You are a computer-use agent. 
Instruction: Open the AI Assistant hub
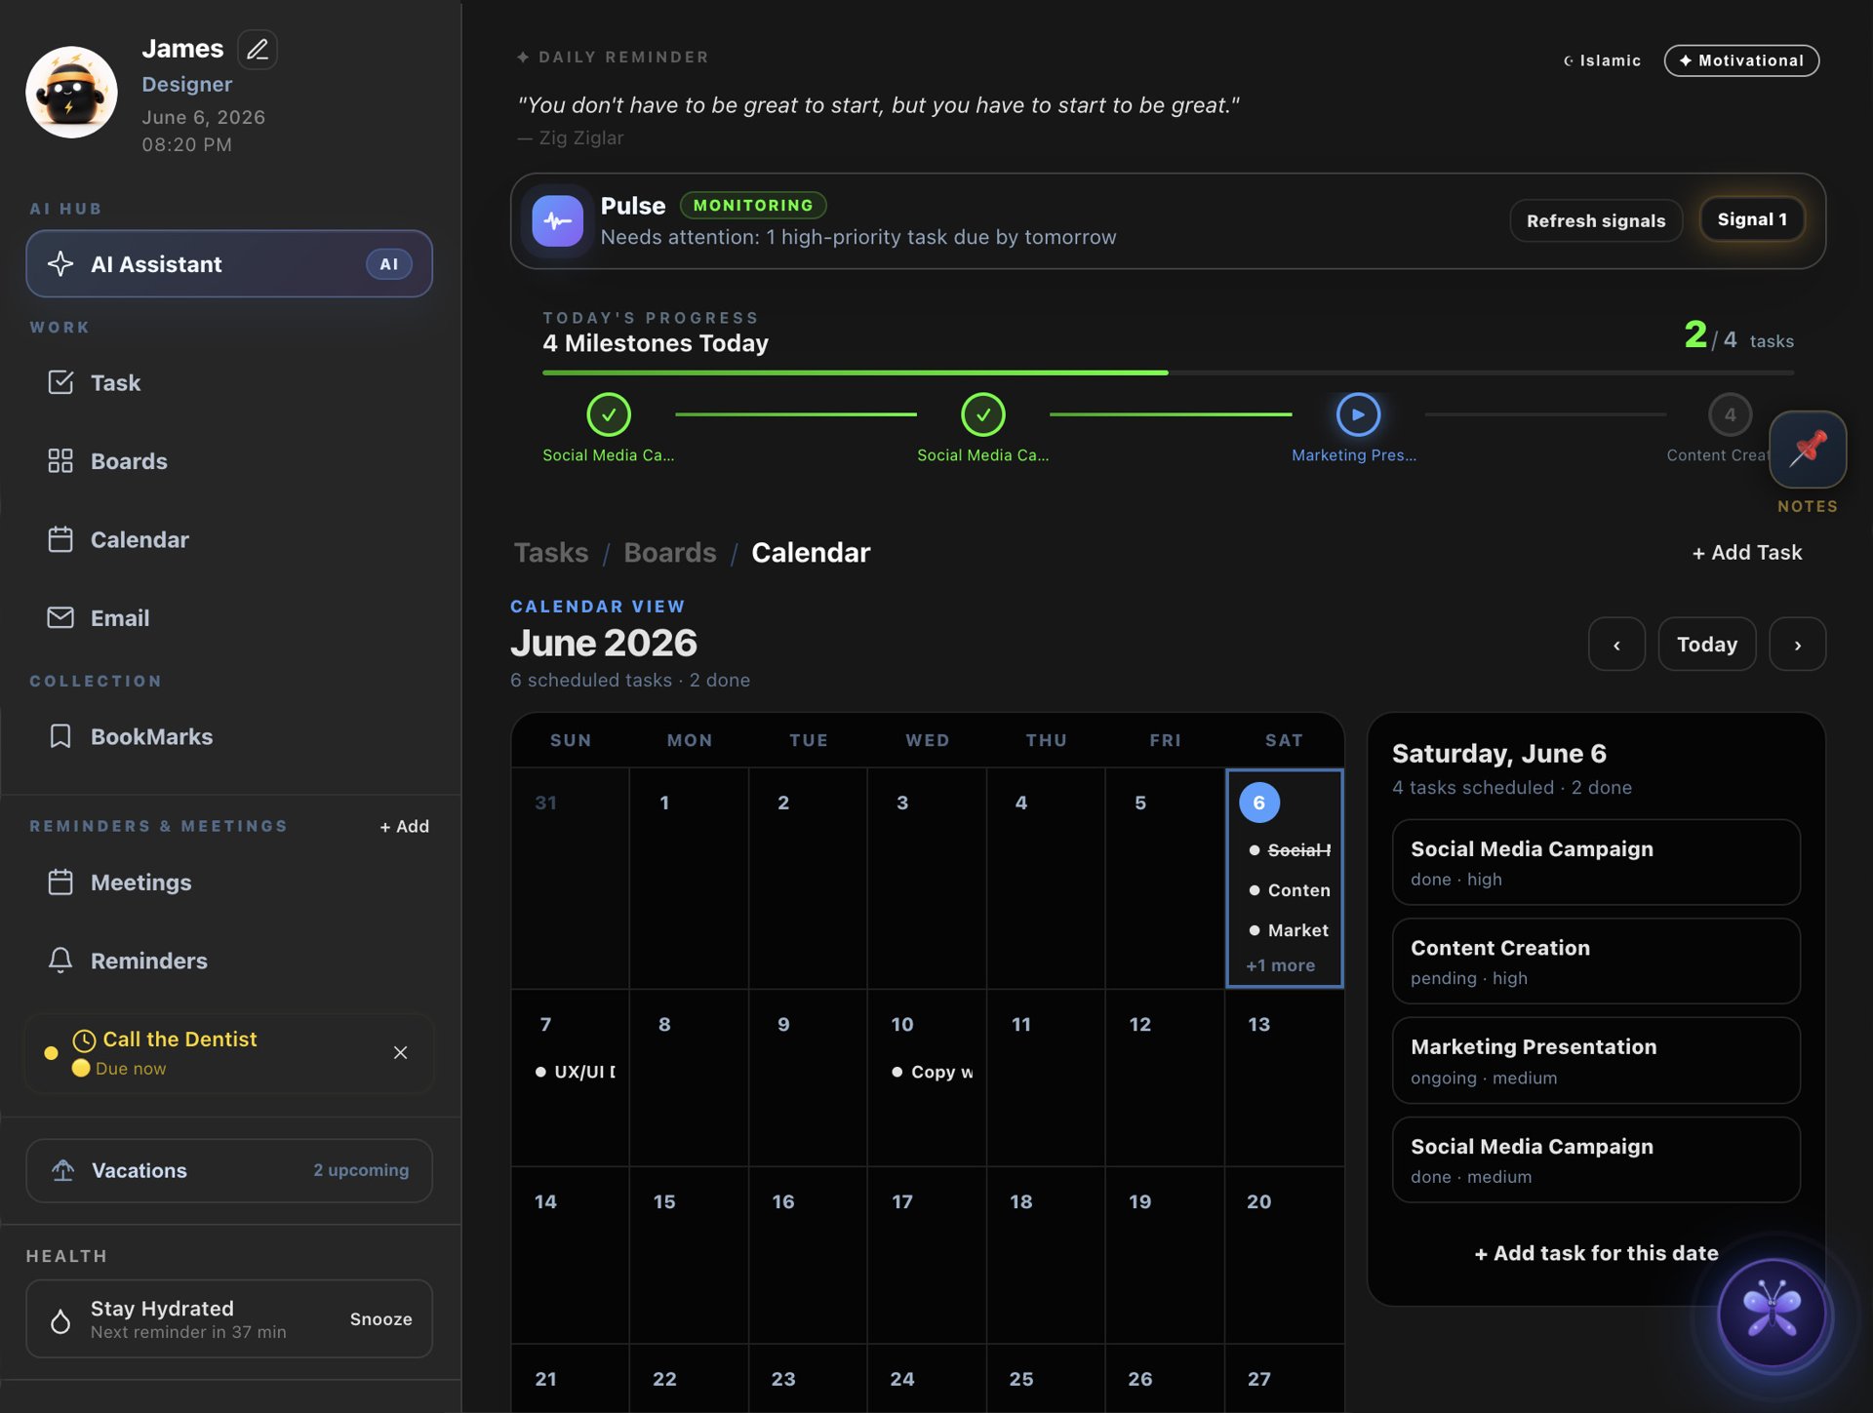[229, 263]
